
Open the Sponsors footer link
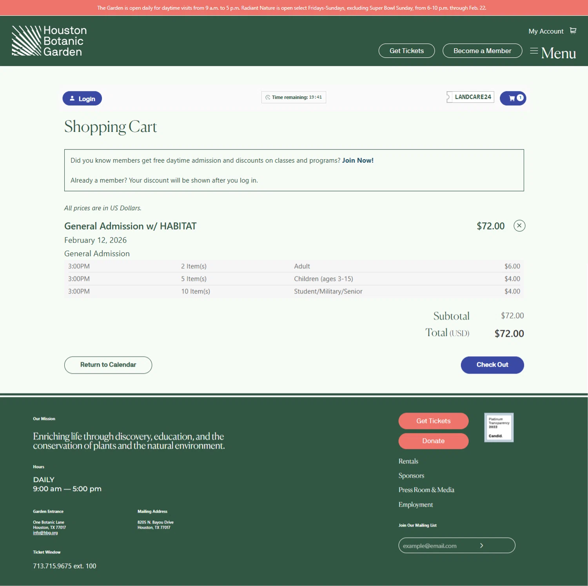pos(411,475)
